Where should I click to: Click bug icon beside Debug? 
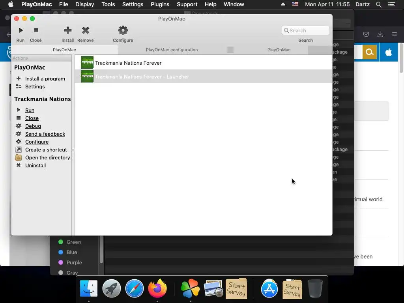coord(19,126)
